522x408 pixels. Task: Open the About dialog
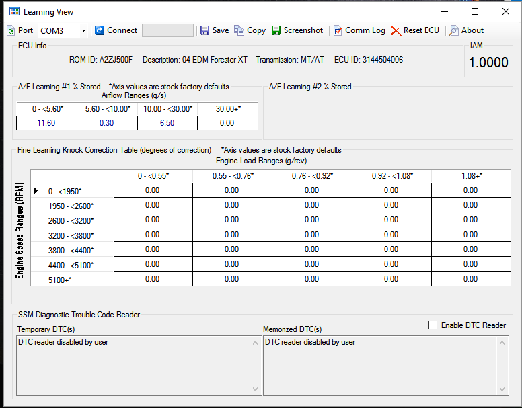[466, 30]
